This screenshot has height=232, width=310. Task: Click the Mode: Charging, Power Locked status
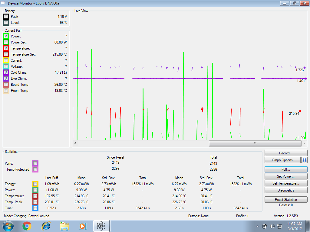point(27,216)
